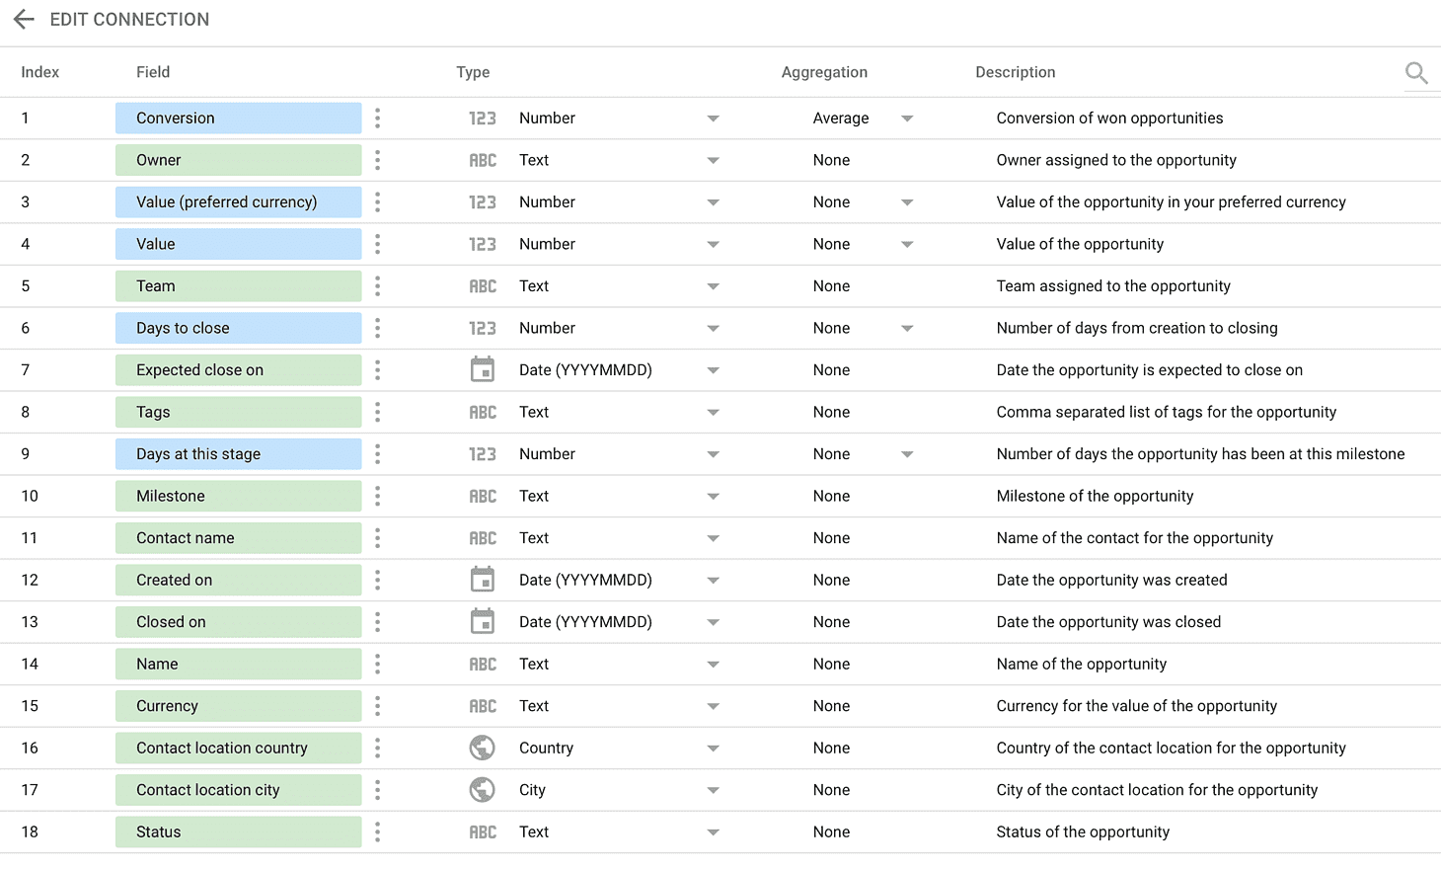Select the Currency field chip
The height and width of the screenshot is (870, 1441).
pyautogui.click(x=238, y=706)
